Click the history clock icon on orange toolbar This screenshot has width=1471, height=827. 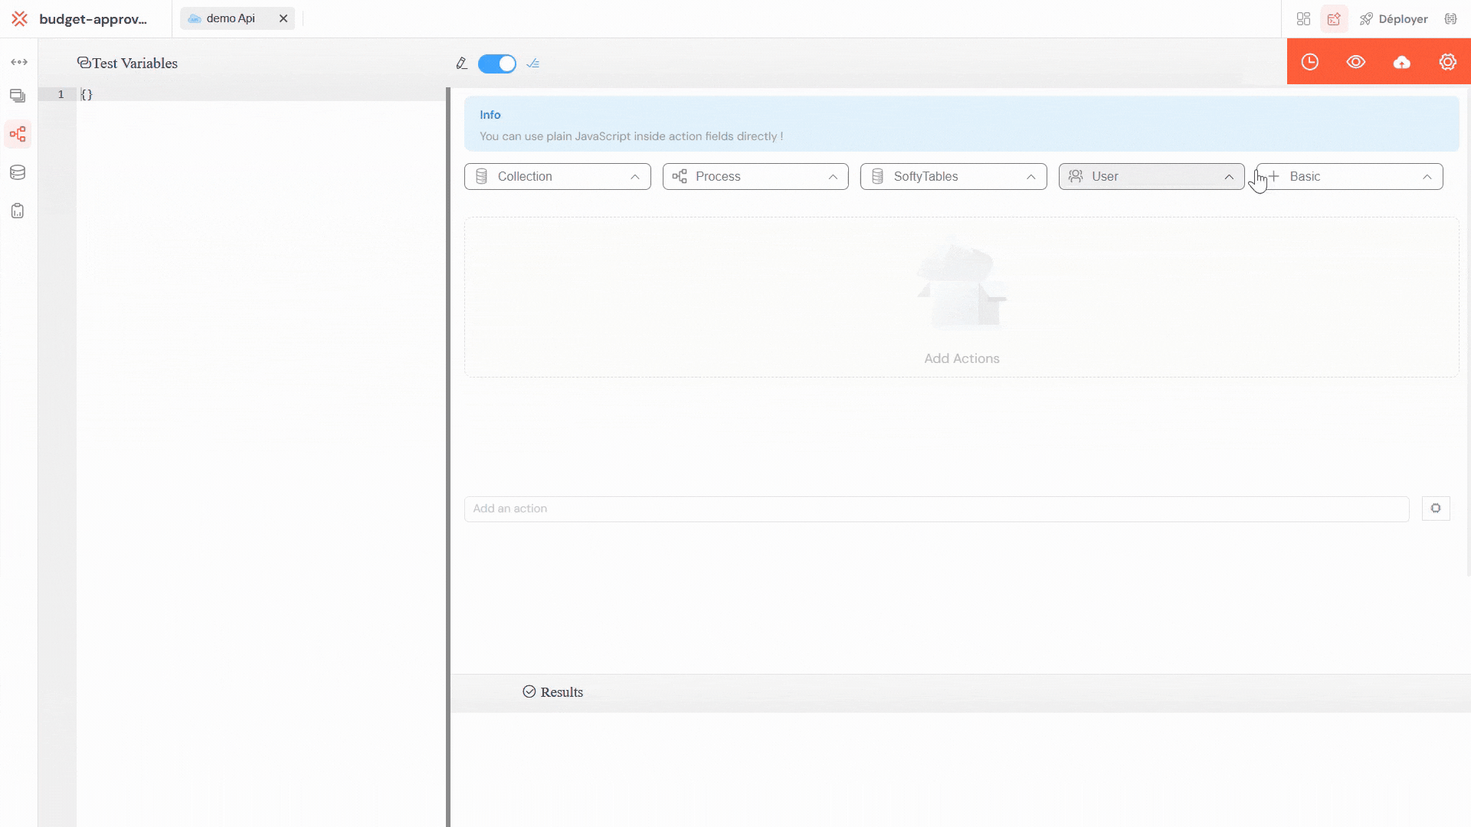point(1310,62)
